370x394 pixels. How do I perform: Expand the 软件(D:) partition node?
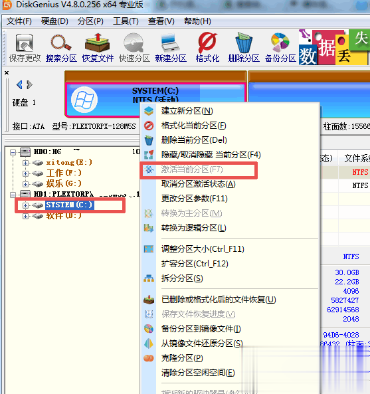coord(25,217)
